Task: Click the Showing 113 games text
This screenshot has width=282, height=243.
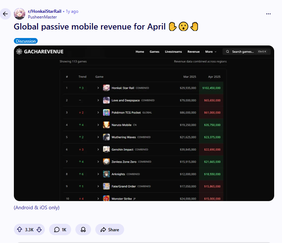Action: (x=73, y=61)
